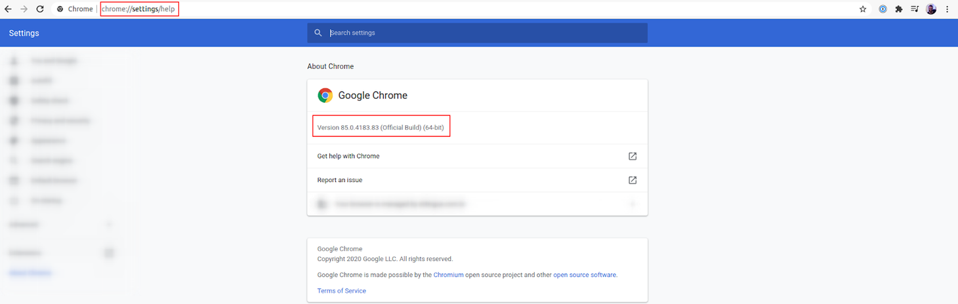This screenshot has height=304, width=958.
Task: Open the media controls playlist icon
Action: pos(915,9)
